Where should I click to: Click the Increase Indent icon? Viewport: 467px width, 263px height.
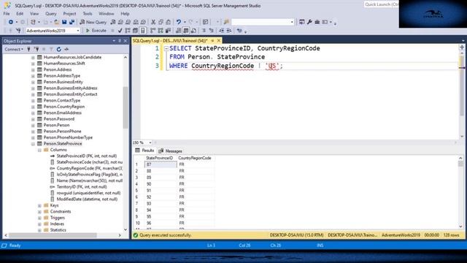click(229, 31)
